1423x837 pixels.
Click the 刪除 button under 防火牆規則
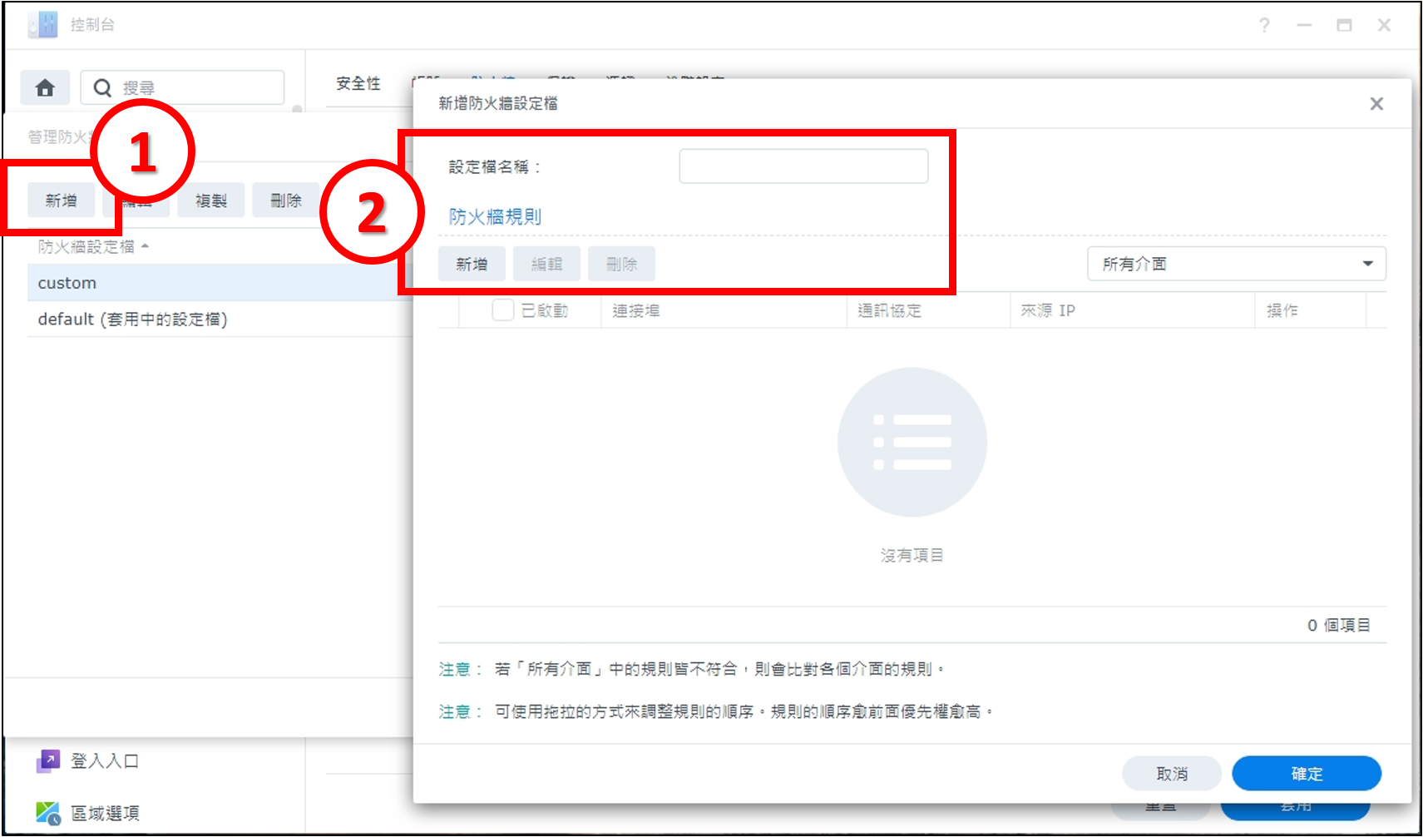[621, 264]
